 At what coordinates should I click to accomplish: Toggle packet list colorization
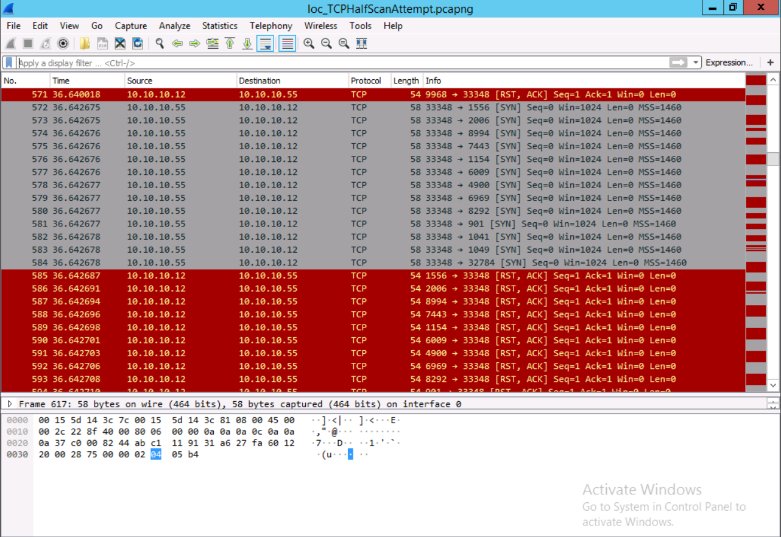pos(288,43)
